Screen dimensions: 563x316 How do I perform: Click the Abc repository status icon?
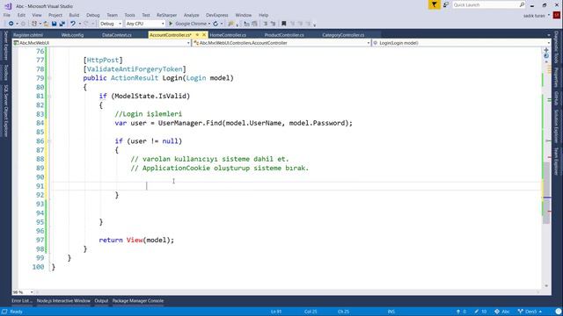[501, 312]
